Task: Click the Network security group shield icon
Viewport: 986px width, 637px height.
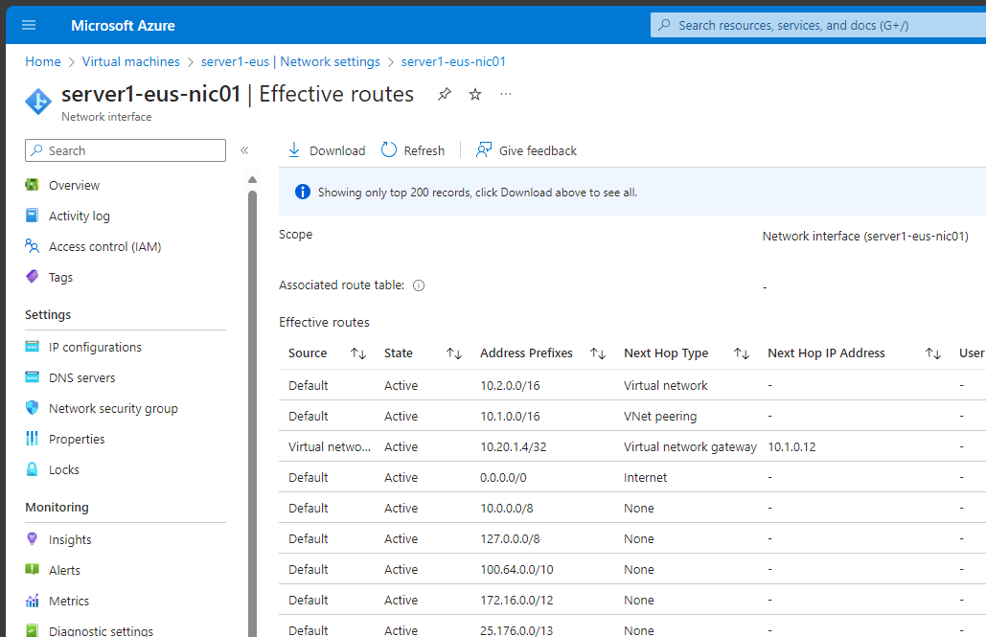Action: coord(32,407)
